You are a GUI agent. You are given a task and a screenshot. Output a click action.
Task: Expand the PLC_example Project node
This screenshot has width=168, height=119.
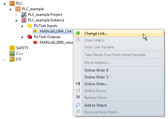16,15
